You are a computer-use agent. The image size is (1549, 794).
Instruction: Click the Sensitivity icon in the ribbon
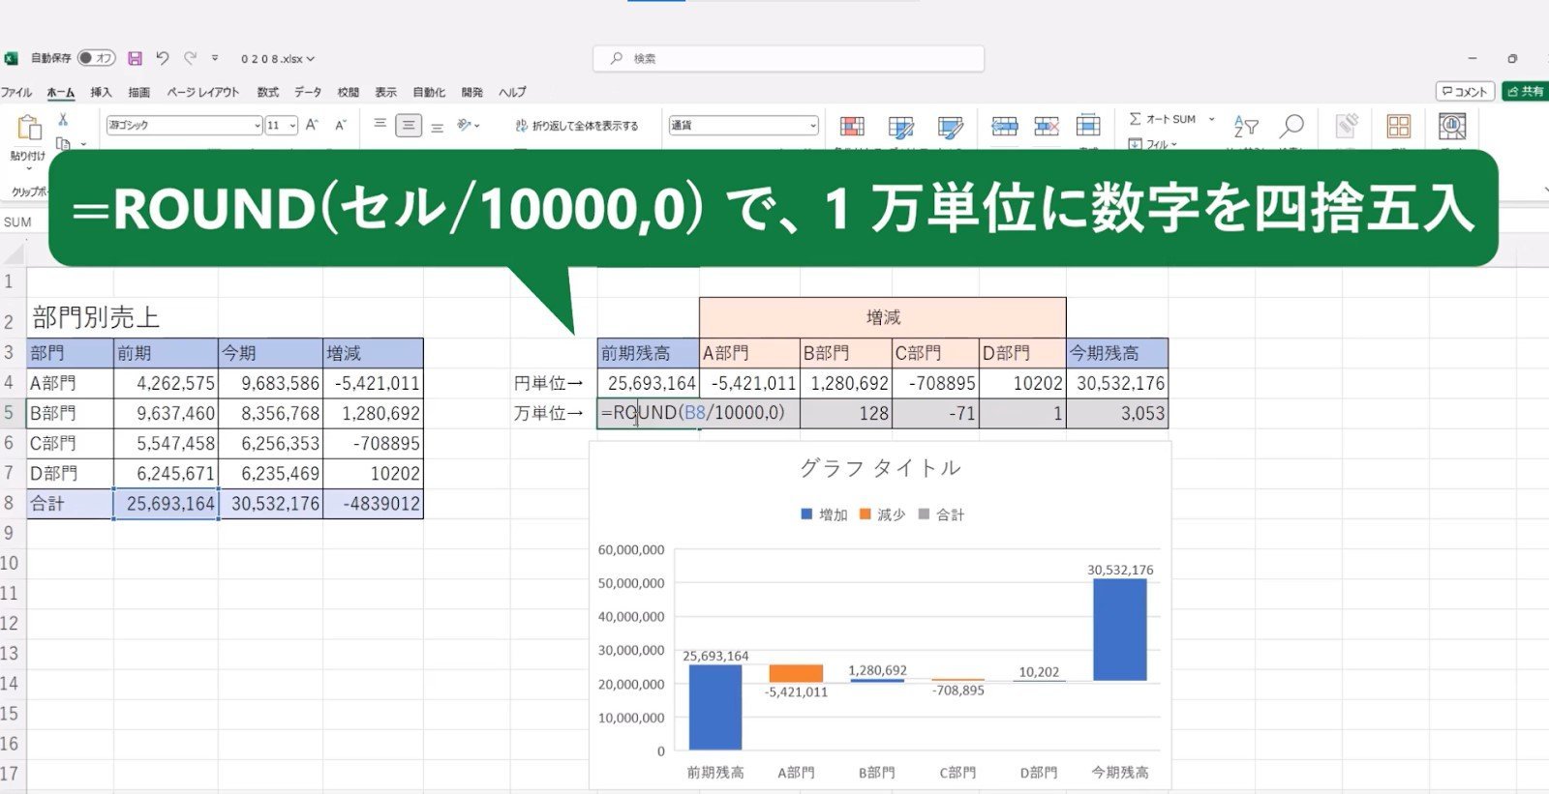click(x=1347, y=126)
